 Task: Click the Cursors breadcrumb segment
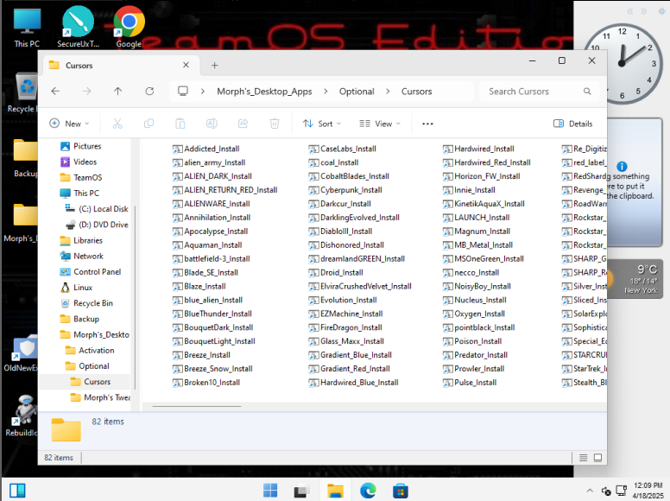(x=417, y=91)
